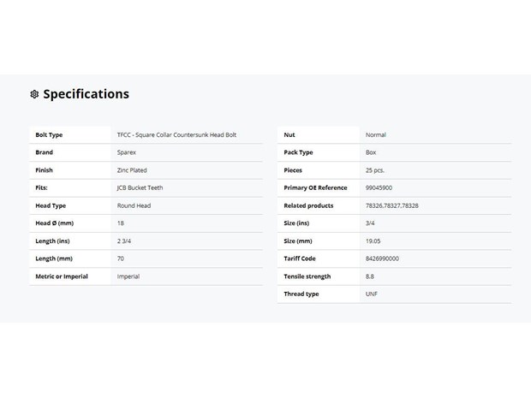This screenshot has height=398, width=531.
Task: Click the 25 pcs. pieces value
Action: pos(375,170)
